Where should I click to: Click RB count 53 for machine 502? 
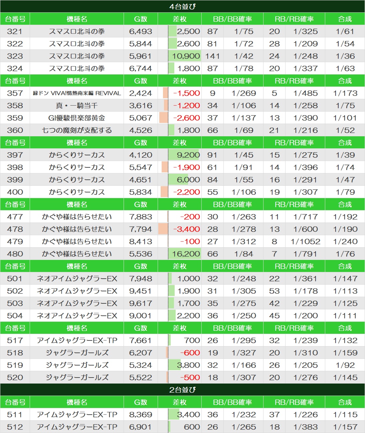click(x=275, y=291)
